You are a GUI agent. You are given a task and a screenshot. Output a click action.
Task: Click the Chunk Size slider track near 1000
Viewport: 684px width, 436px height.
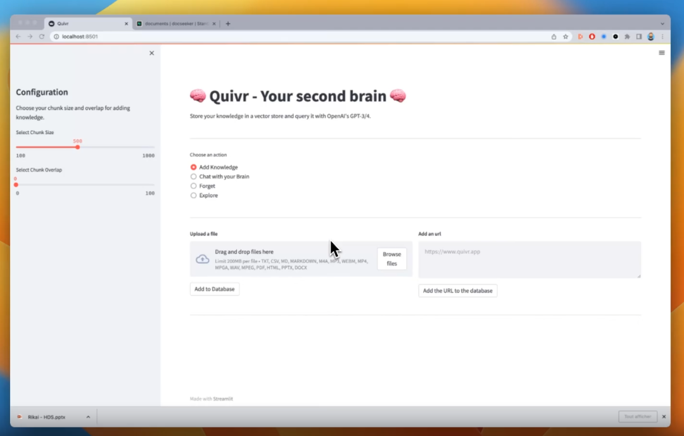pos(152,147)
